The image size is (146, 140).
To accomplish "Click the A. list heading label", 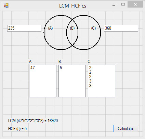I will point(31,62).
